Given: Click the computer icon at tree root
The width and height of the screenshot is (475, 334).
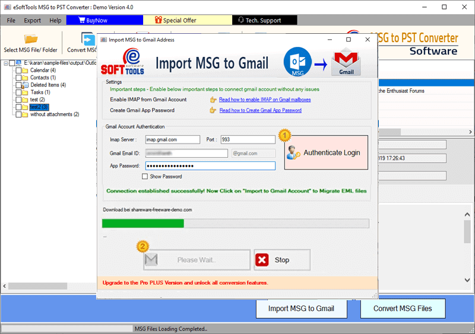Looking at the screenshot, I should (x=19, y=63).
